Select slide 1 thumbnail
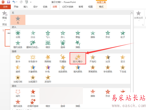Image resolution: width=146 pixels, height=110 pixels. pyautogui.click(x=8, y=38)
